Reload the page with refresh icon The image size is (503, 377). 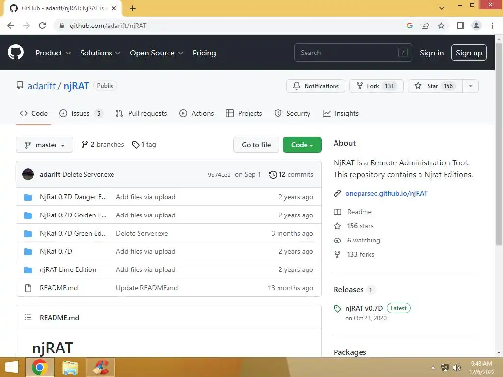[x=42, y=26]
